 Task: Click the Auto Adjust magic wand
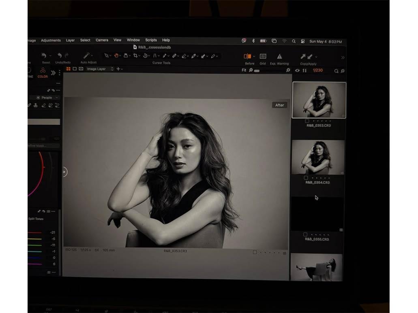tap(86, 56)
